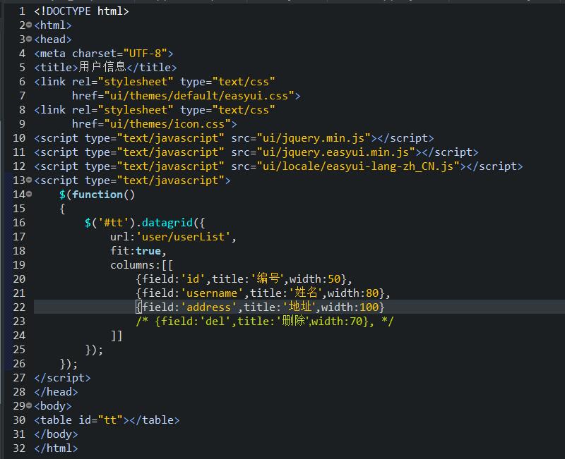565x459 pixels.
Task: Click "ui/themes/icon.css" href value
Action: point(167,124)
